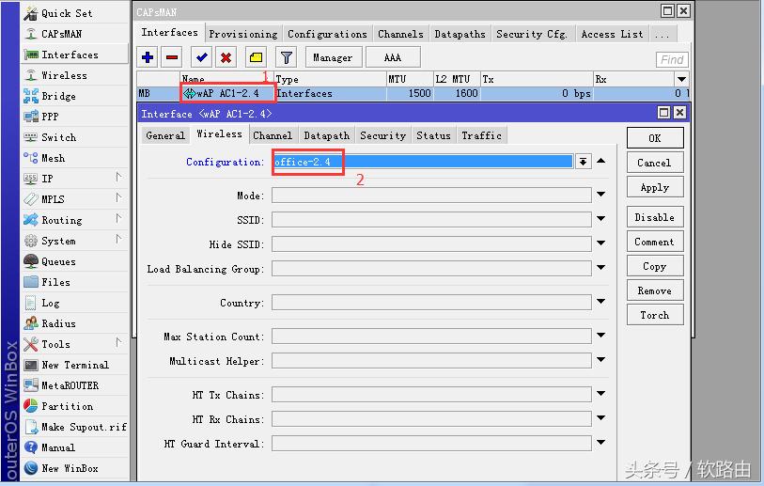Open the Files menu
The image size is (764, 486).
(74, 282)
